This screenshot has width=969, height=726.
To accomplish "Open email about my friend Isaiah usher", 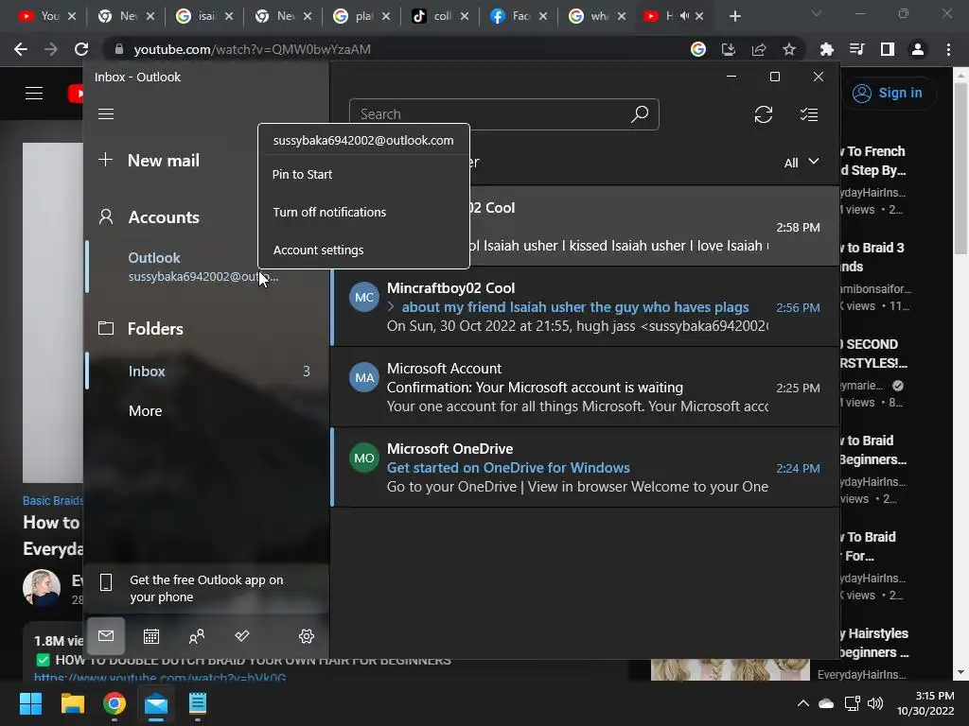I will coord(584,307).
